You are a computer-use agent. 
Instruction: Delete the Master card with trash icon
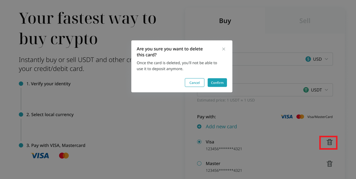point(329,164)
